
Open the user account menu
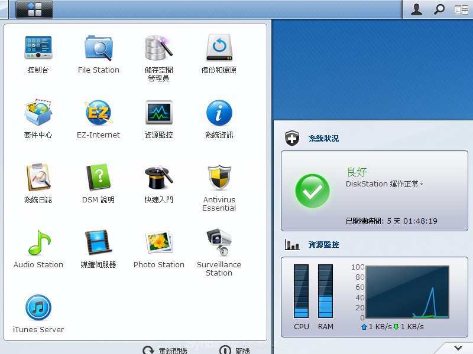417,9
